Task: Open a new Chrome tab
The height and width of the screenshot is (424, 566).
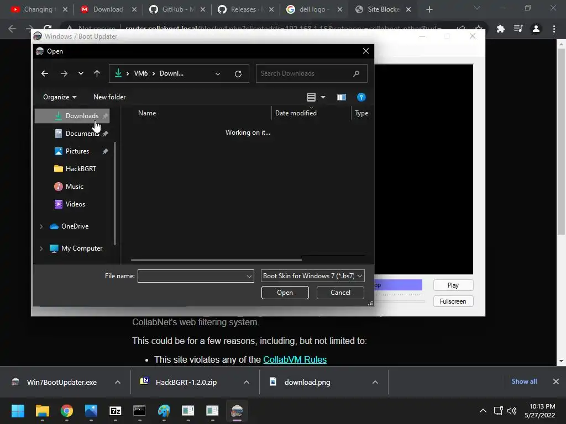Action: (x=429, y=10)
